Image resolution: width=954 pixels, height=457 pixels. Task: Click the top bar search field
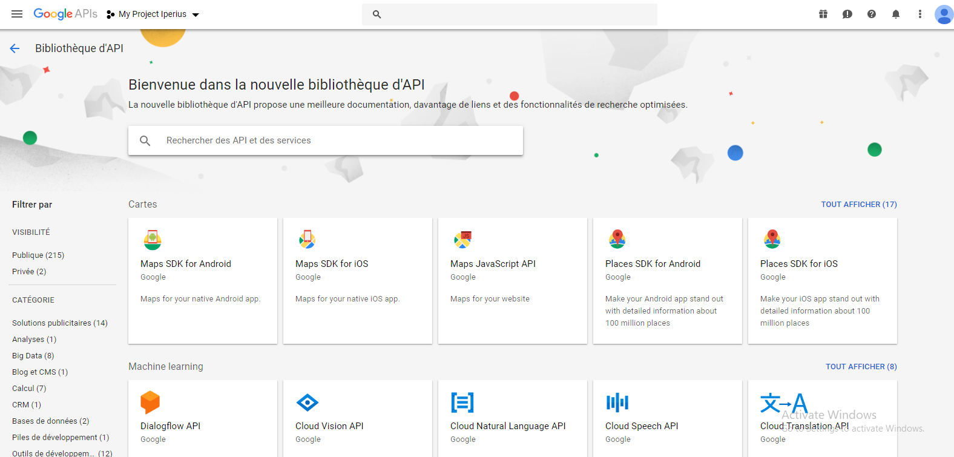[510, 15]
